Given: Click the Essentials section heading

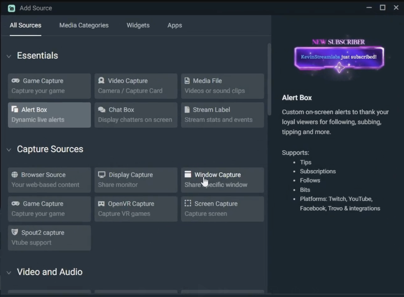Looking at the screenshot, I should [x=37, y=56].
